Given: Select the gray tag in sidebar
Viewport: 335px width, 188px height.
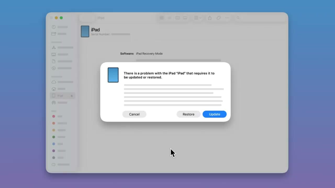Looking at the screenshot, I should click(x=54, y=158).
